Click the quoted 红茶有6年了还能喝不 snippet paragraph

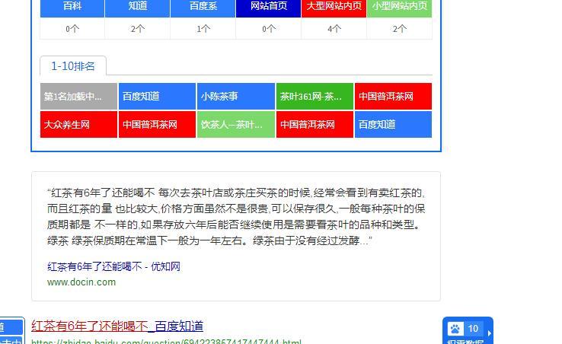point(236,216)
